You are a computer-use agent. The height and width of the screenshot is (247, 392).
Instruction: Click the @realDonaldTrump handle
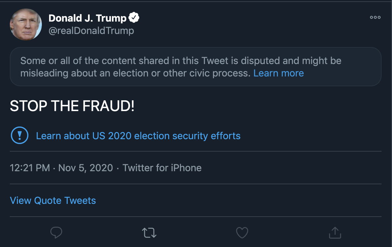[x=91, y=30]
